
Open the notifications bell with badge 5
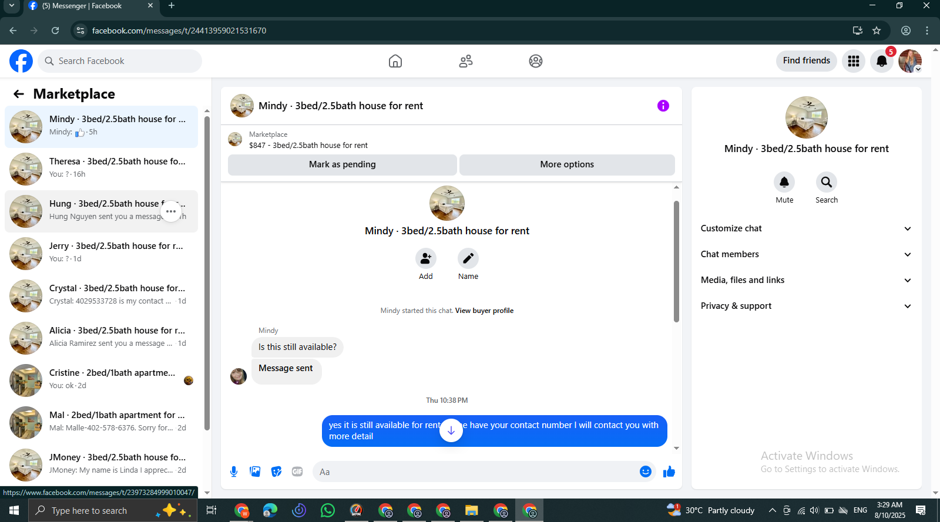click(x=882, y=61)
